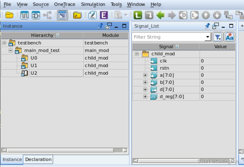The height and width of the screenshot is (167, 244).
Task: Click the purple E toolbar icon
Action: 104,15
